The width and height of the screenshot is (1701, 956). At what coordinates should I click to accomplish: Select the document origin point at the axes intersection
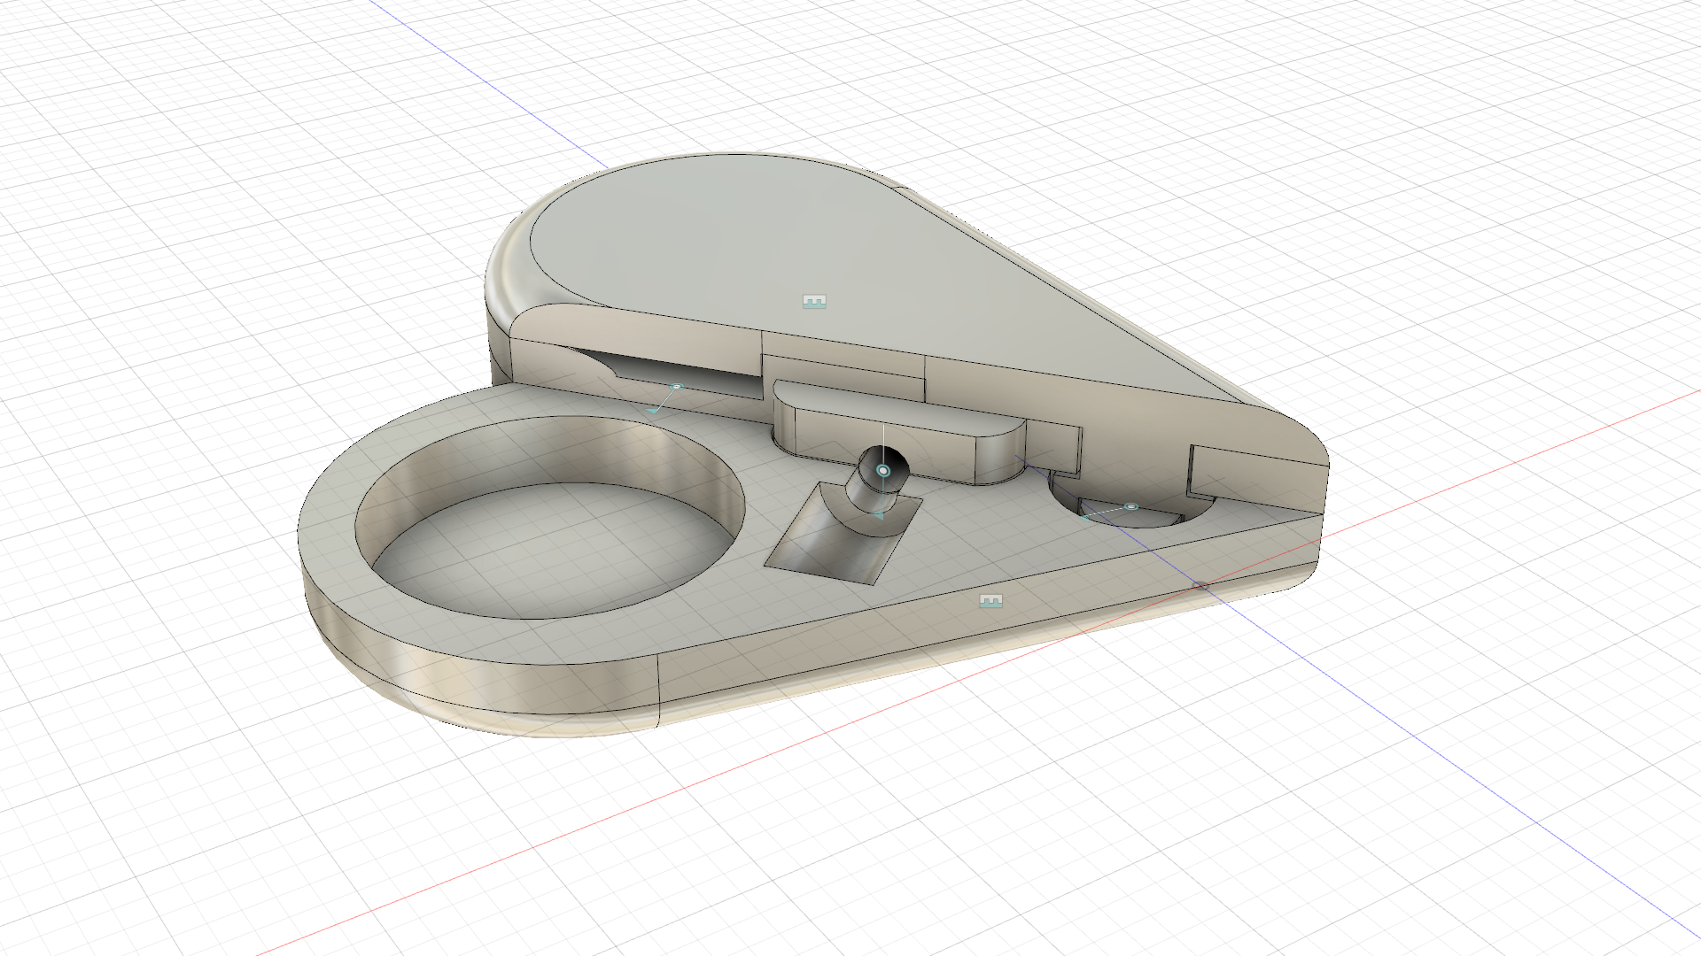tap(1200, 586)
